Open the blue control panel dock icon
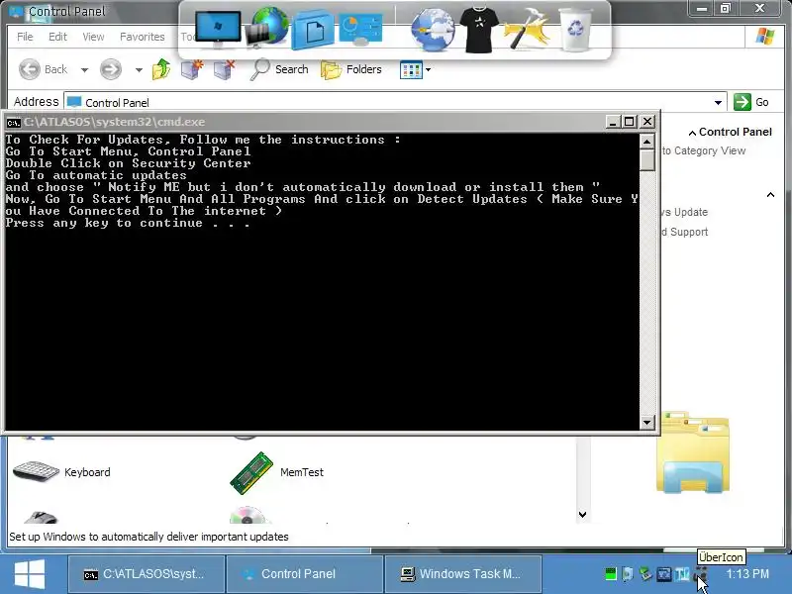Screen dimensions: 792x594 [x=360, y=29]
